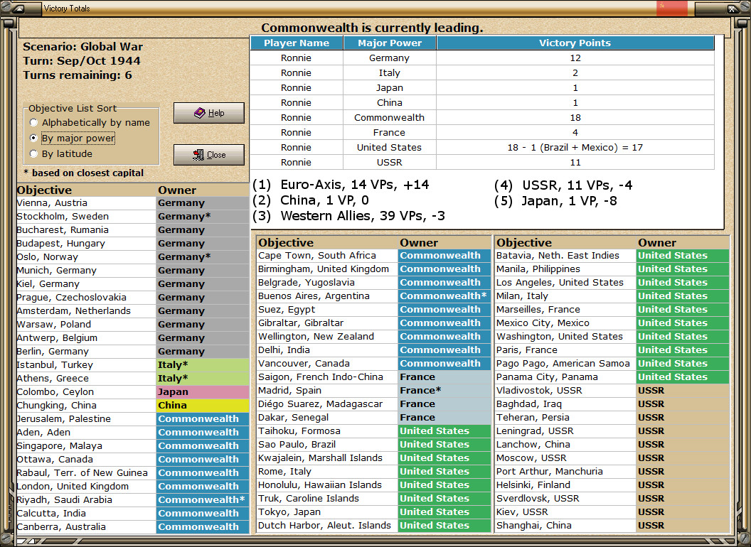
Task: Click Germany's 12 victory points cell
Action: (575, 58)
